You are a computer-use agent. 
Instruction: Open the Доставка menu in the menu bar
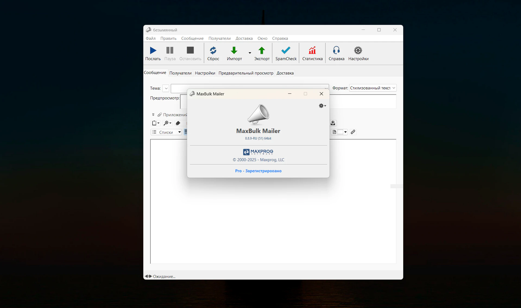click(244, 38)
